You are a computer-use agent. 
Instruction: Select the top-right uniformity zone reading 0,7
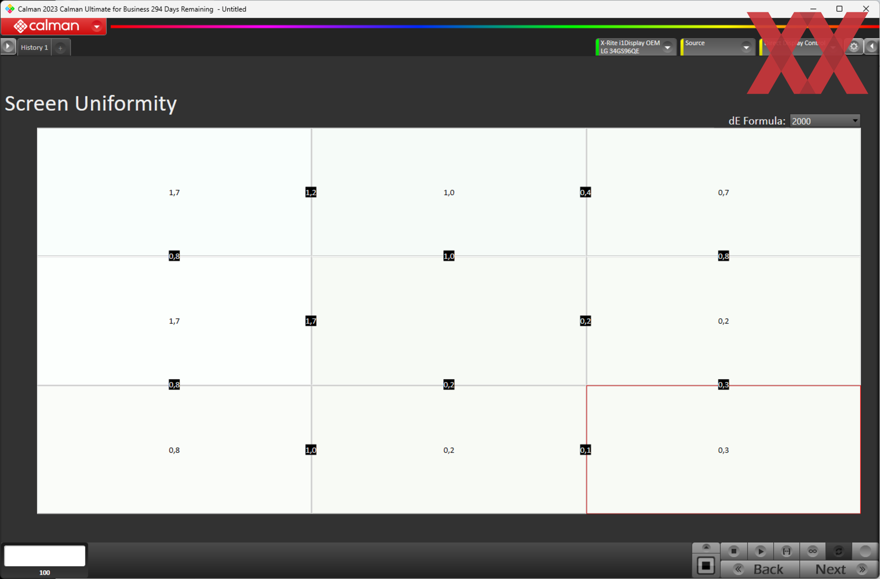point(723,192)
